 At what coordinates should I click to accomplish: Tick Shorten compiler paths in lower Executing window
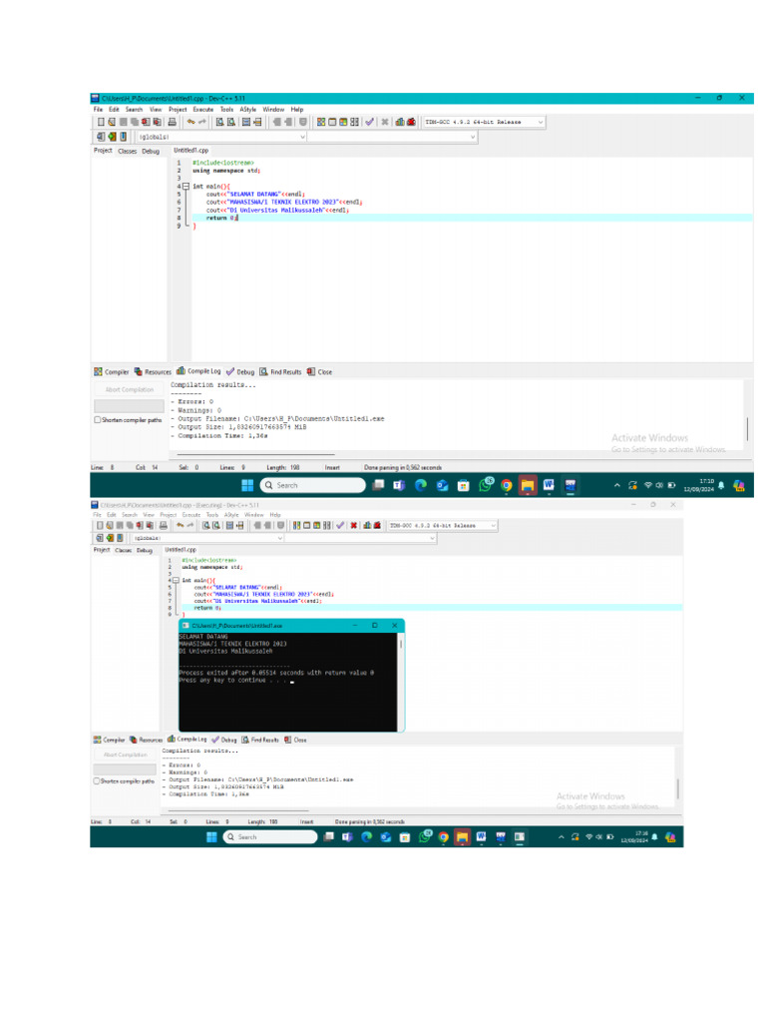[97, 780]
